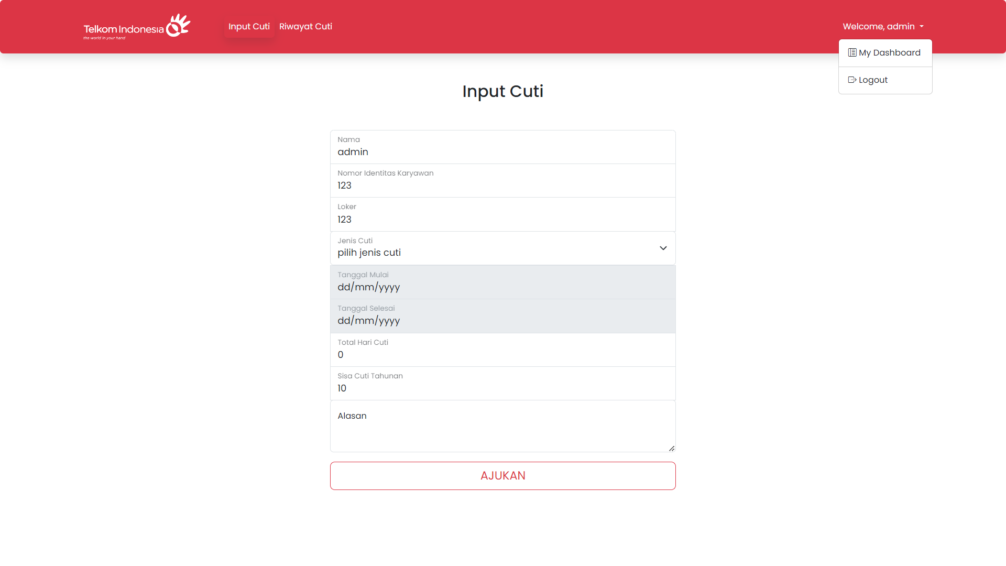Open the Input Cuti navigation tab
Viewport: 1006px width, 566px height.
249,26
